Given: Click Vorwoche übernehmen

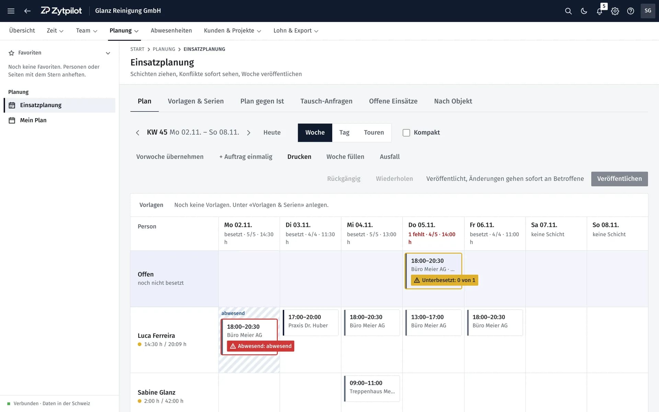Looking at the screenshot, I should (x=170, y=157).
